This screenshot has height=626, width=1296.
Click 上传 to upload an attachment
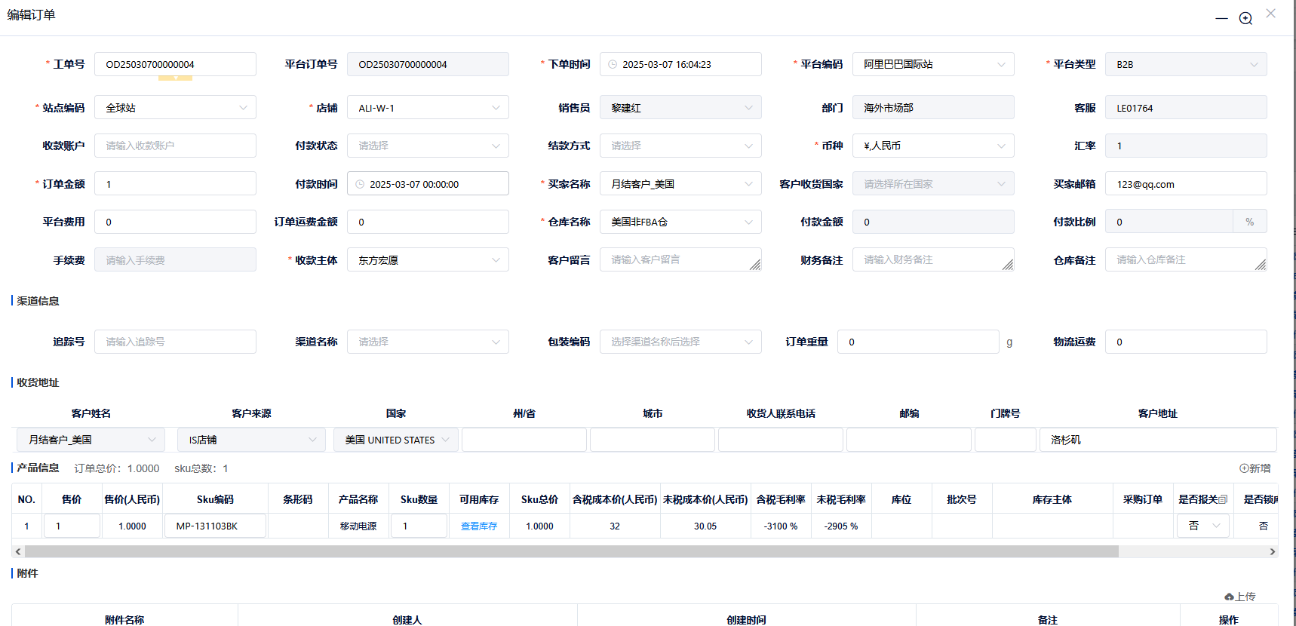coord(1240,597)
